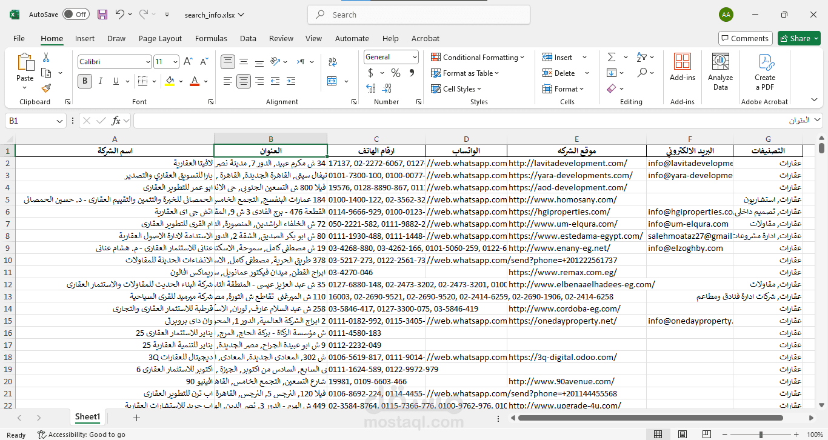Toggle Align Right horizontal alignment
Screen dimensions: 828x440
point(259,81)
